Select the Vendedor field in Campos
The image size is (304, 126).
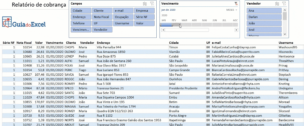point(102,29)
